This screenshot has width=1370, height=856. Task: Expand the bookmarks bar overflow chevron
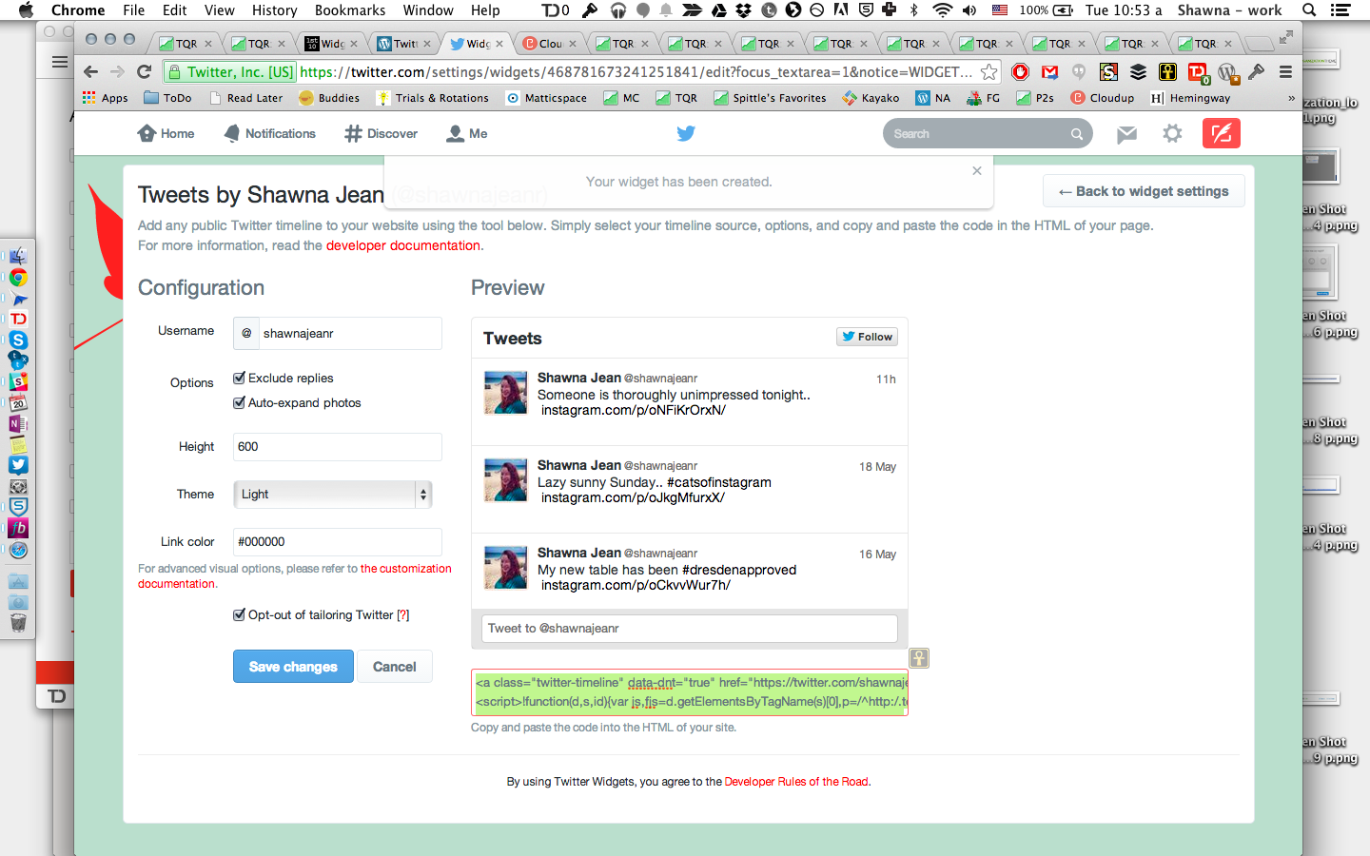click(1291, 98)
